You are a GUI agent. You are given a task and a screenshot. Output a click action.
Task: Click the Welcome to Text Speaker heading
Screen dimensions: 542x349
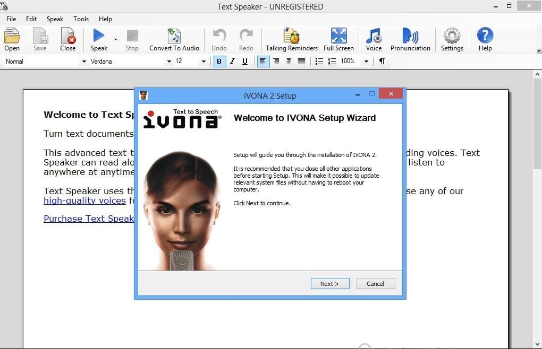pos(89,115)
